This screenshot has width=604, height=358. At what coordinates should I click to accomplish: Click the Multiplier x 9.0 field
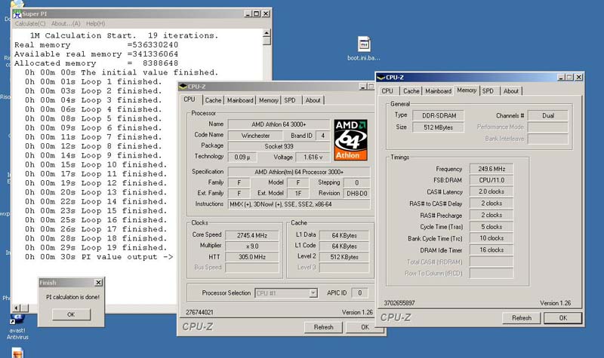click(x=252, y=246)
